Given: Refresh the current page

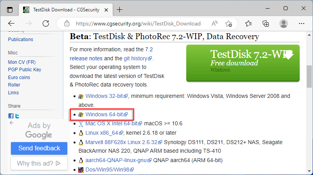Looking at the screenshot, I should [x=46, y=23].
